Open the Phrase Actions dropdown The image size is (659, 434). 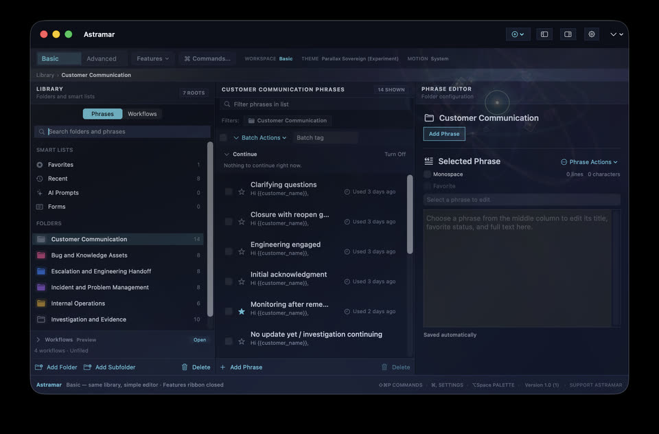(x=589, y=162)
